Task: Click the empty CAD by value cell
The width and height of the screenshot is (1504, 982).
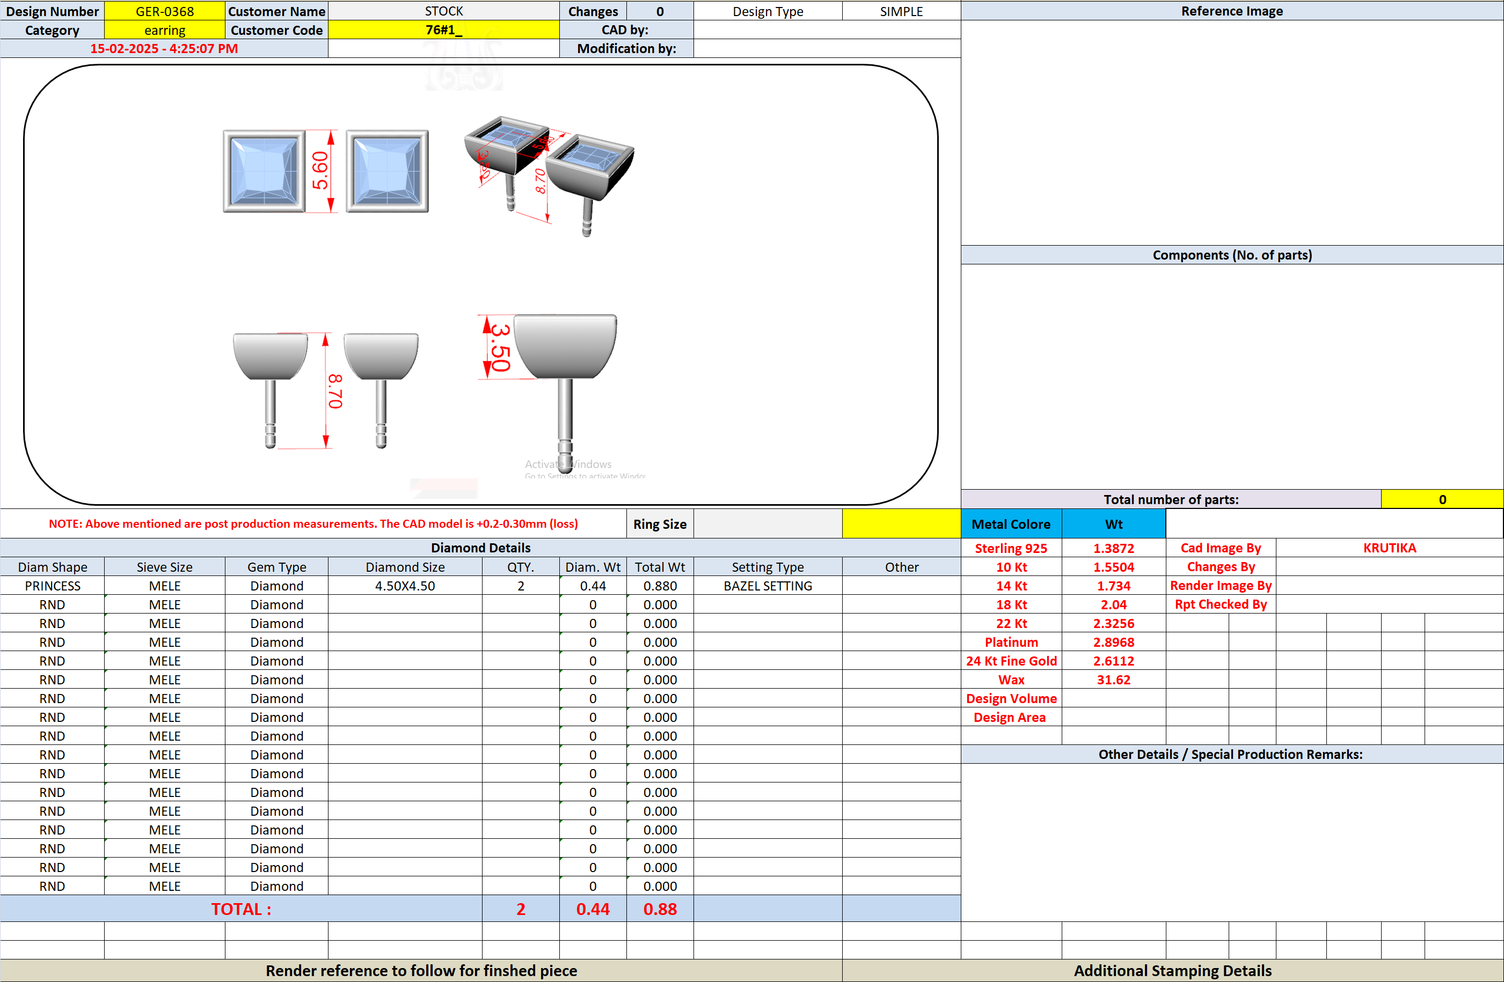Action: coord(827,29)
